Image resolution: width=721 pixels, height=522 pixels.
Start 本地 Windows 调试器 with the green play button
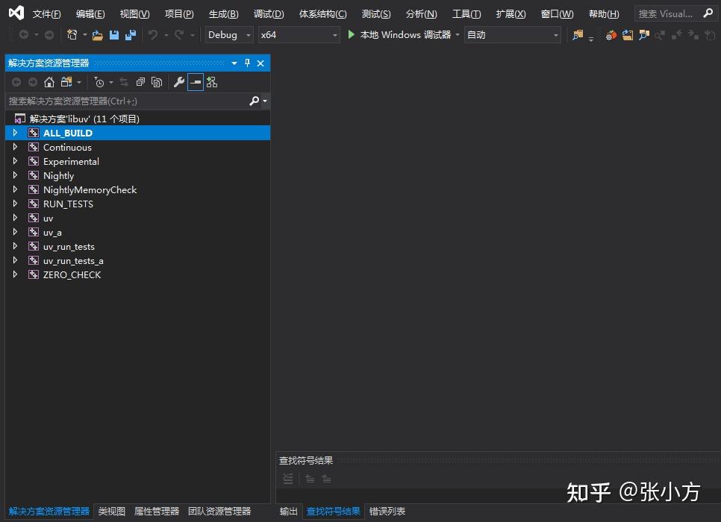351,34
